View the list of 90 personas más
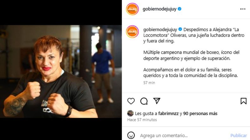 [200, 114]
